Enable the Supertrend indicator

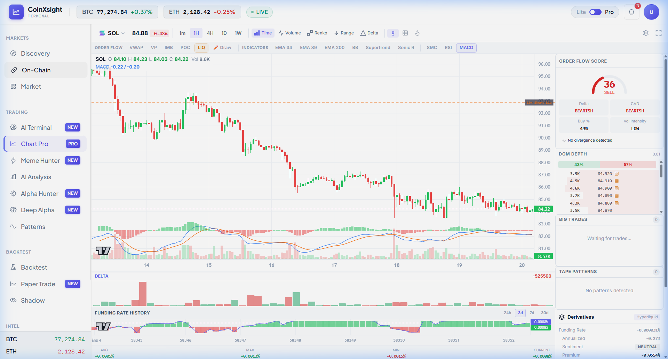click(x=378, y=48)
